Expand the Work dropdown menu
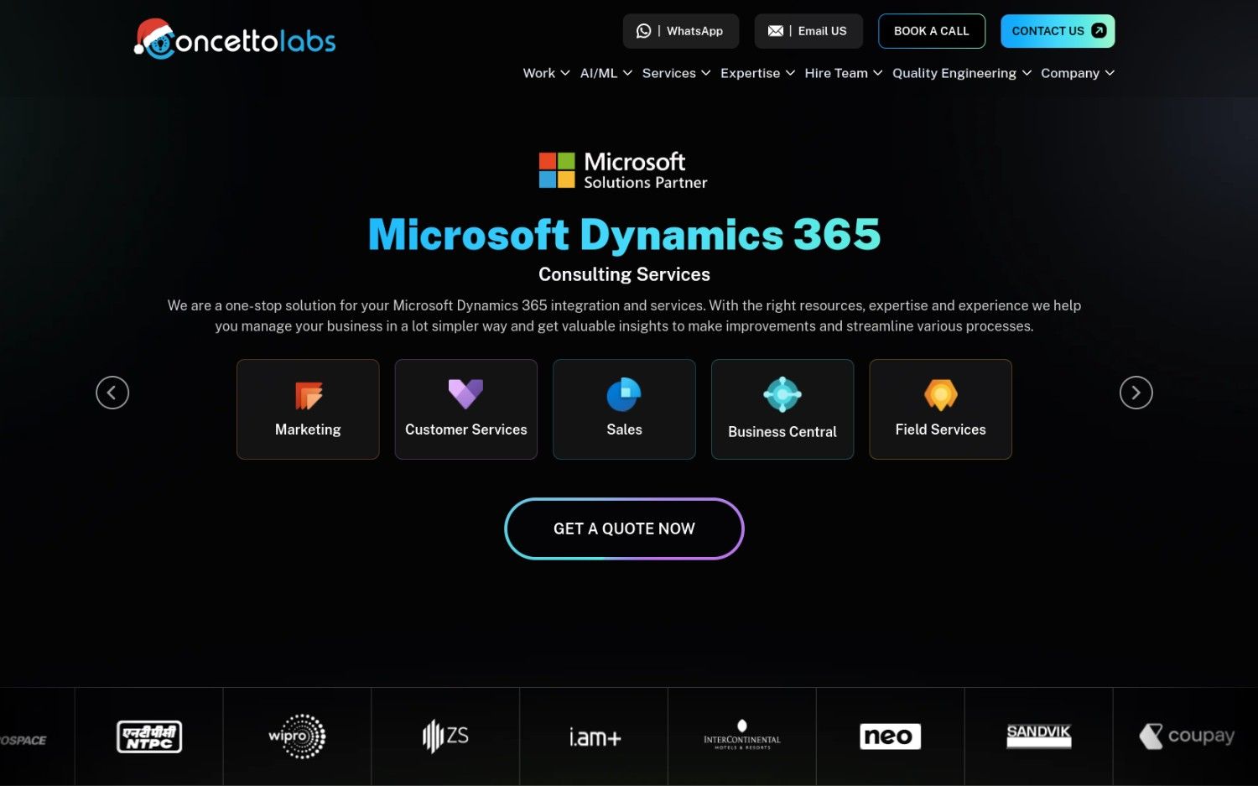Screen dimensions: 1258x786 (x=546, y=73)
